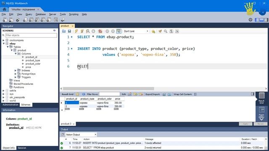Switch to the Session tab
This screenshot has width=269, height=151.
[22, 148]
